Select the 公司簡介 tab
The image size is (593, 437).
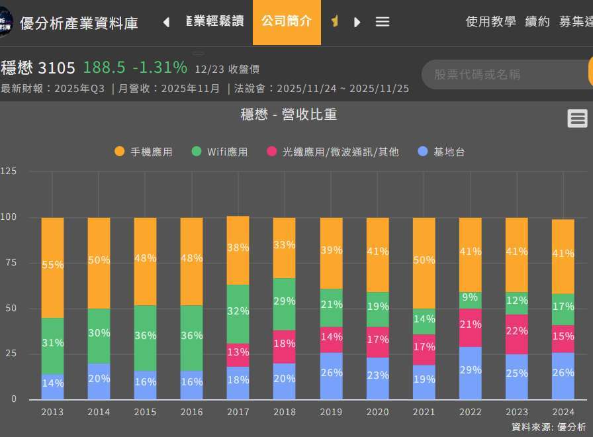click(287, 21)
